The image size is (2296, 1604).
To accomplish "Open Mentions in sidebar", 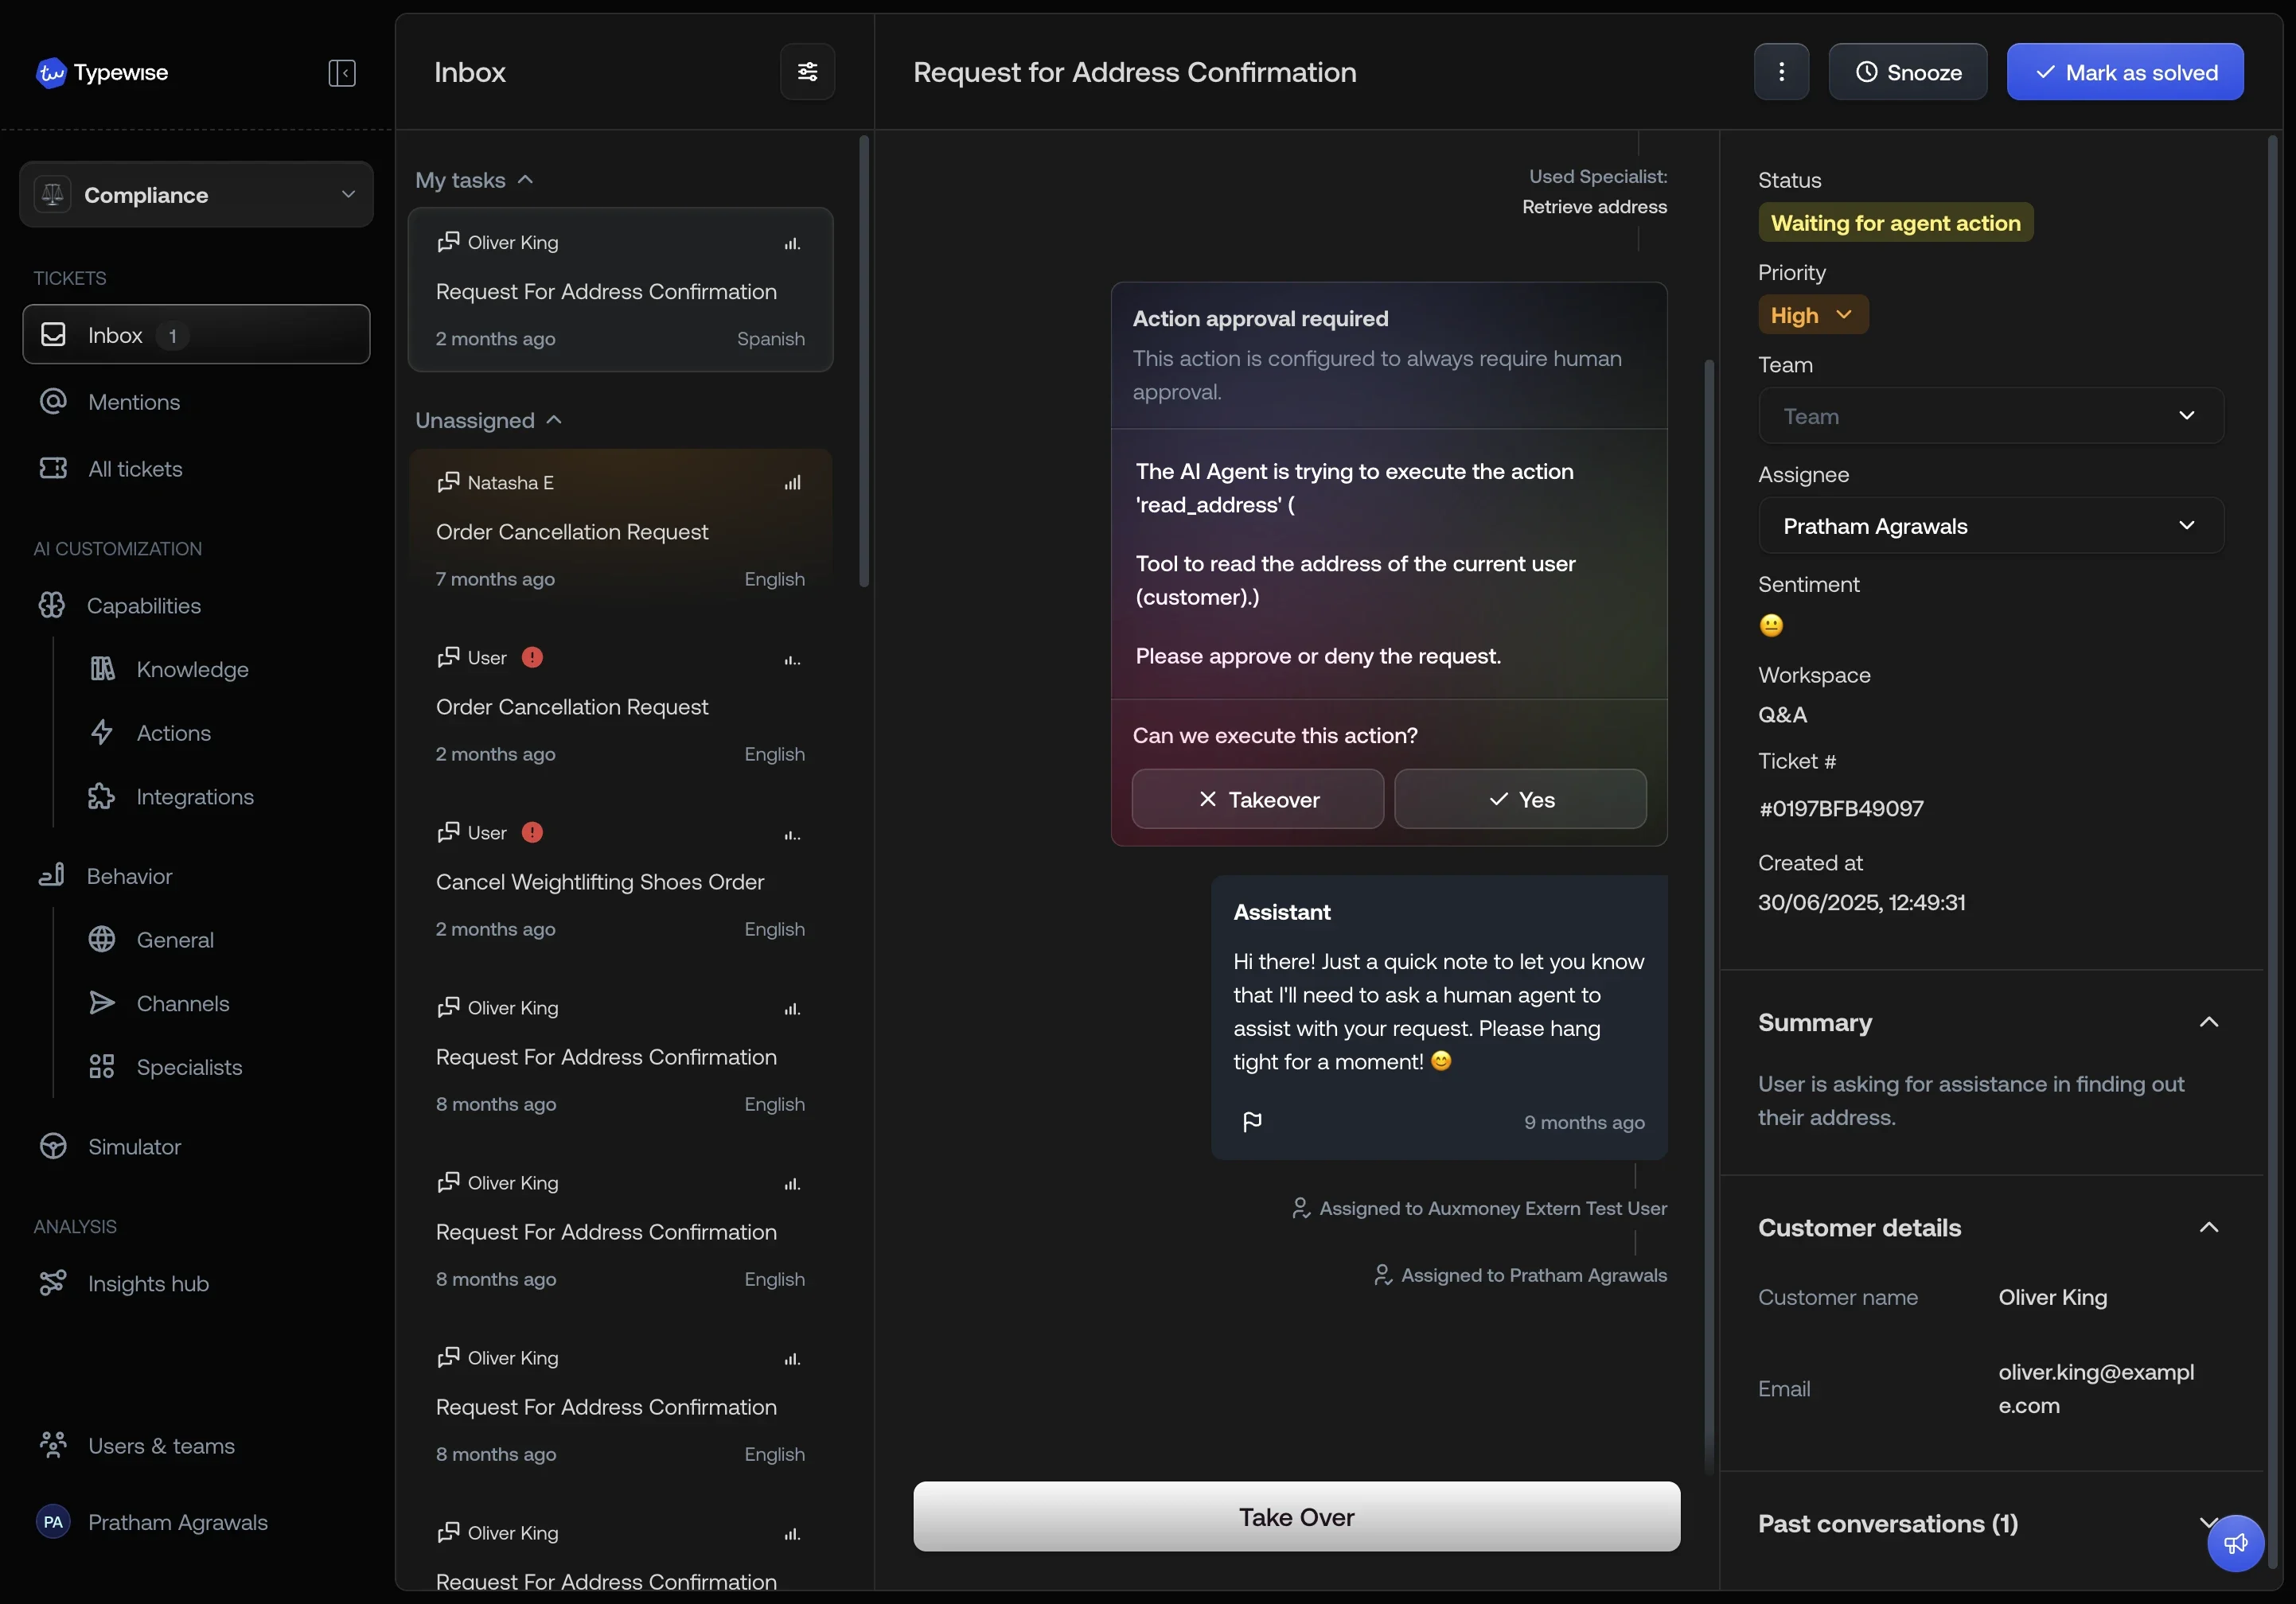I will [x=134, y=402].
